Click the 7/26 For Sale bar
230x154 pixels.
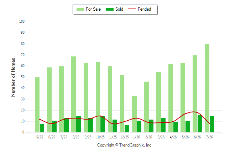207,88
